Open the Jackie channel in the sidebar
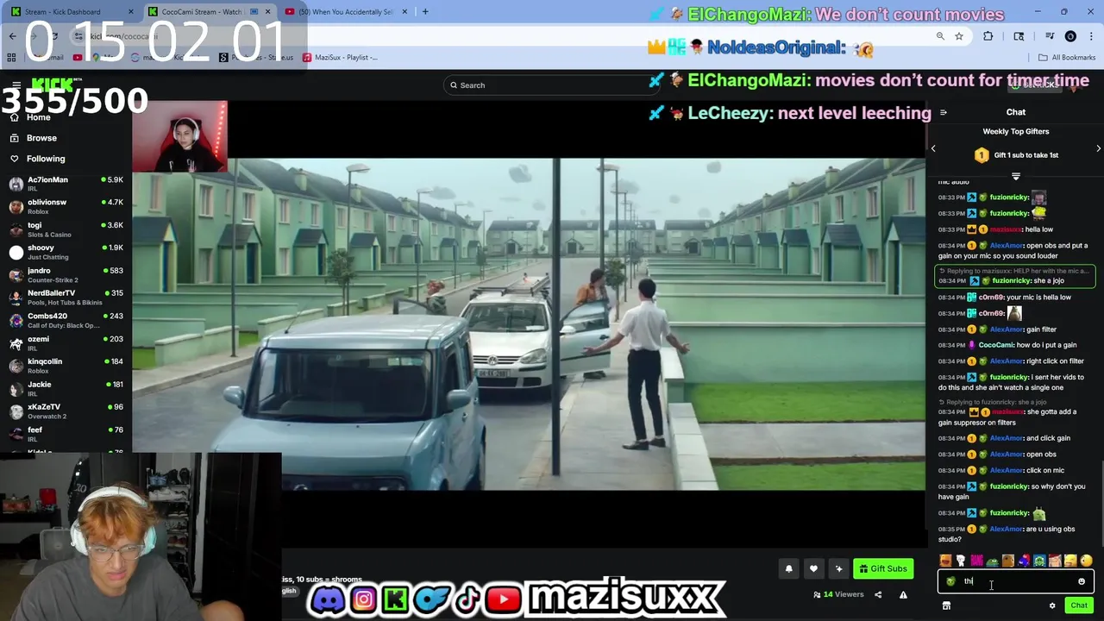This screenshot has height=621, width=1104. [66, 388]
